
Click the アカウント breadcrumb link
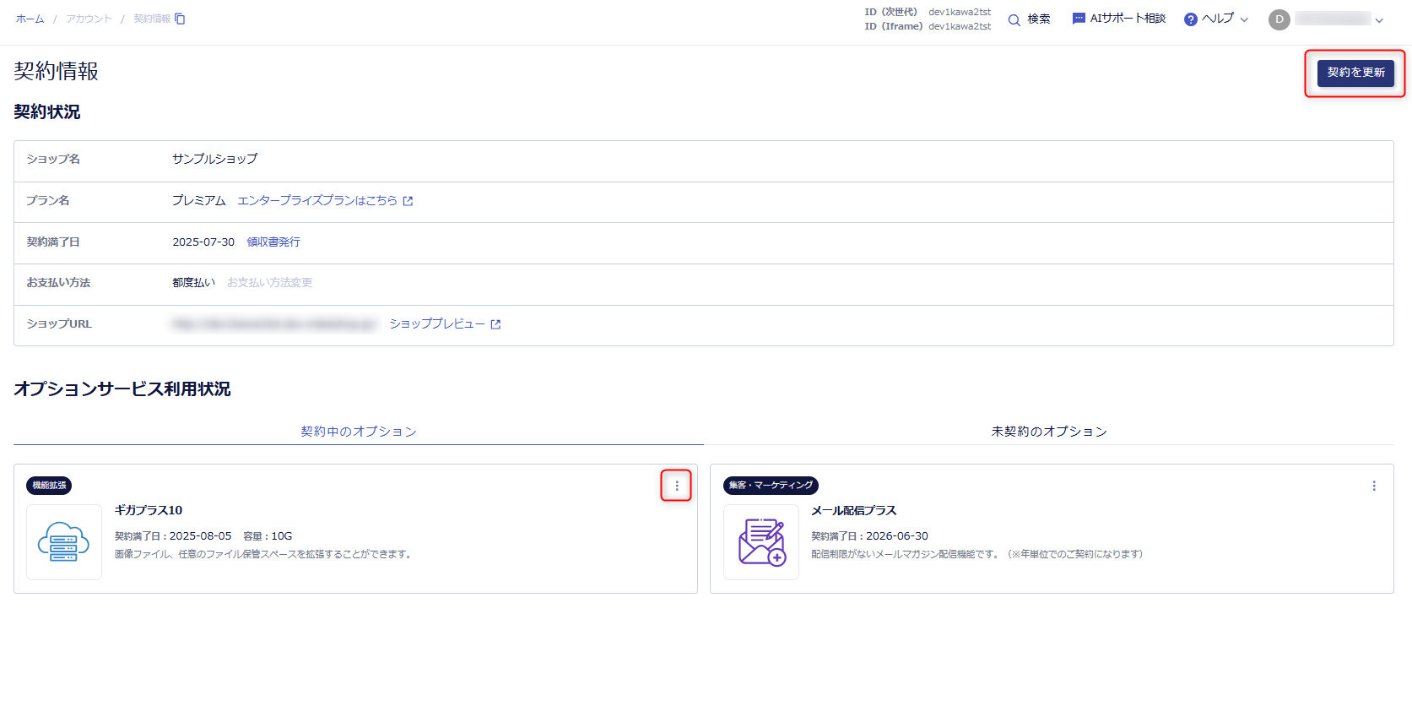[89, 19]
